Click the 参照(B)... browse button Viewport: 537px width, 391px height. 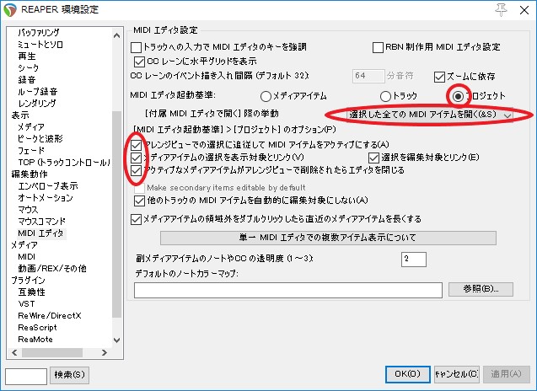click(481, 289)
